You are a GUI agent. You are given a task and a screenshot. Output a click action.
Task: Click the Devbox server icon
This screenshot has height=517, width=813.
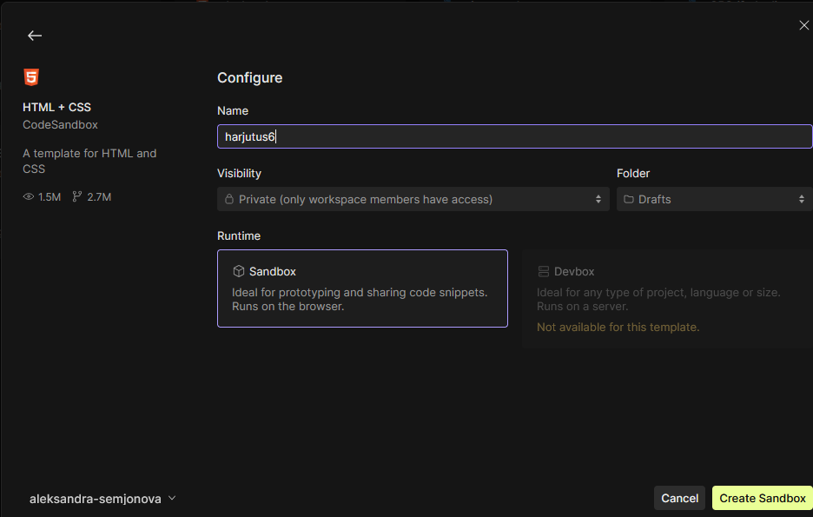tap(544, 271)
